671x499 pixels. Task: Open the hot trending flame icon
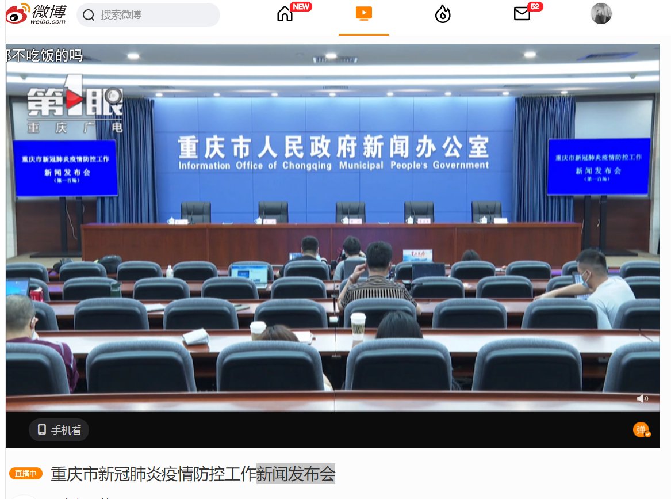tap(443, 14)
